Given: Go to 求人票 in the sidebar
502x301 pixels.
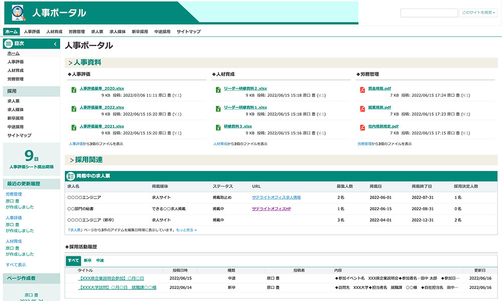Looking at the screenshot, I should click(14, 101).
